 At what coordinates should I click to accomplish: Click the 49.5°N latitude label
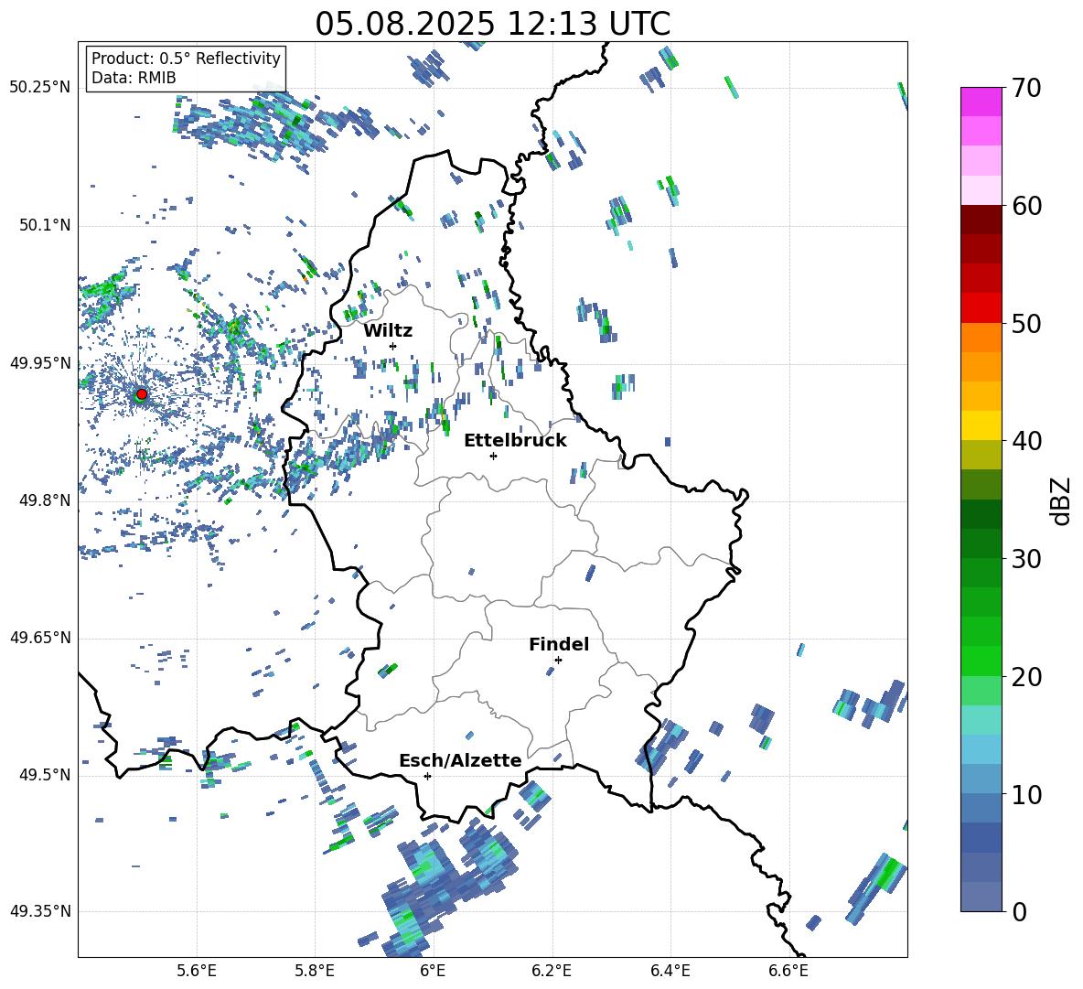(x=45, y=775)
